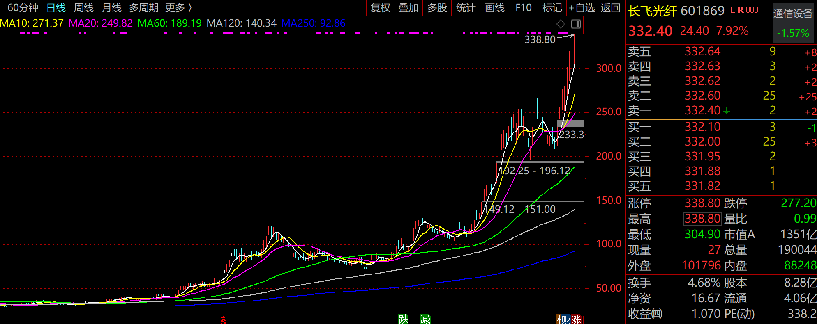The height and width of the screenshot is (324, 817).
Task: Click the gray 233.3 price gap bar
Action: [x=570, y=123]
